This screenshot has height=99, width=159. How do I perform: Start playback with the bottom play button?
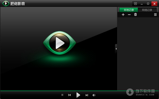tap(78, 95)
